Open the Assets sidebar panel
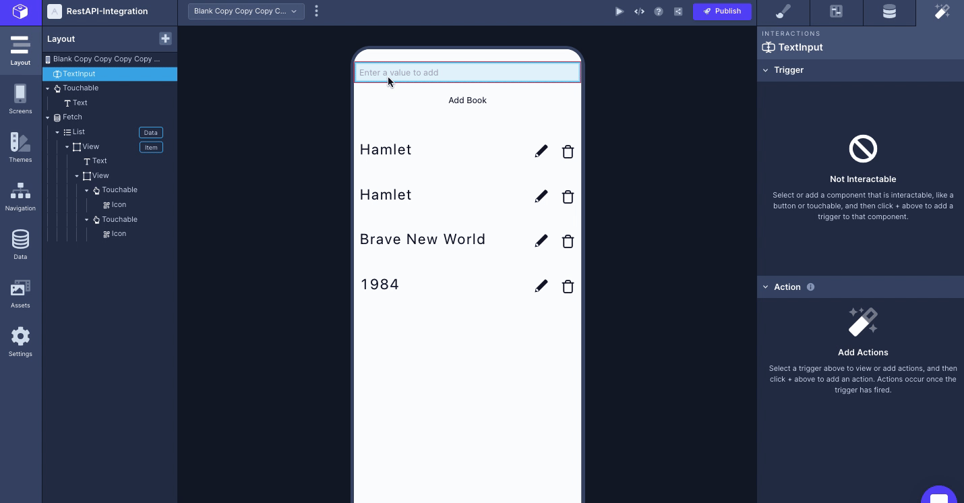Viewport: 964px width, 503px height. [20, 293]
